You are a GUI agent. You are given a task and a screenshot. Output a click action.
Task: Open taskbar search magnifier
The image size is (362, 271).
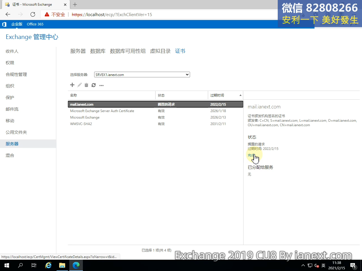click(x=20, y=265)
